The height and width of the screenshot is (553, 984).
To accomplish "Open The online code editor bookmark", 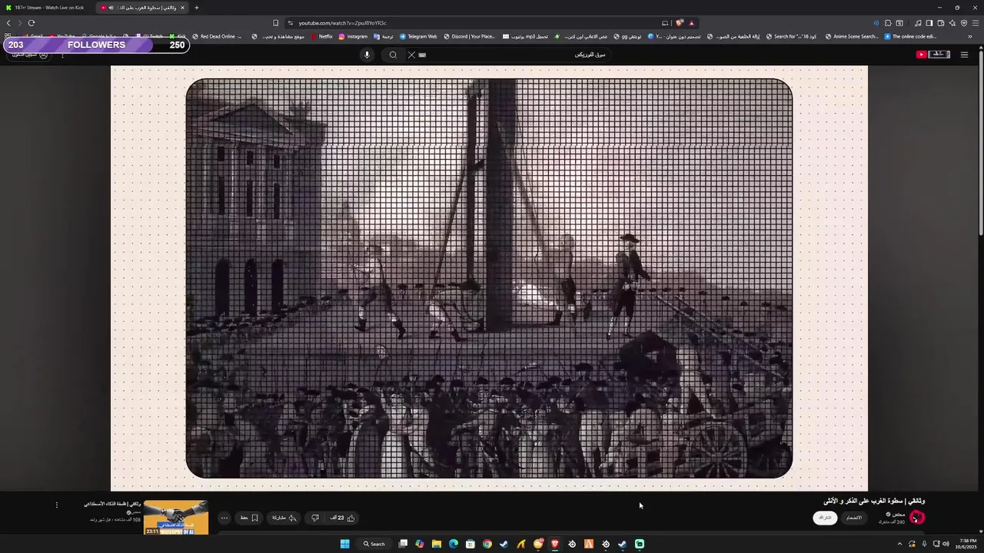I will coord(910,36).
